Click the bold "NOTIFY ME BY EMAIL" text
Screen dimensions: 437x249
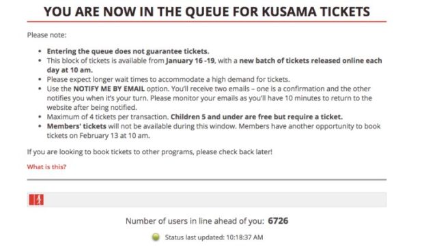click(x=109, y=89)
